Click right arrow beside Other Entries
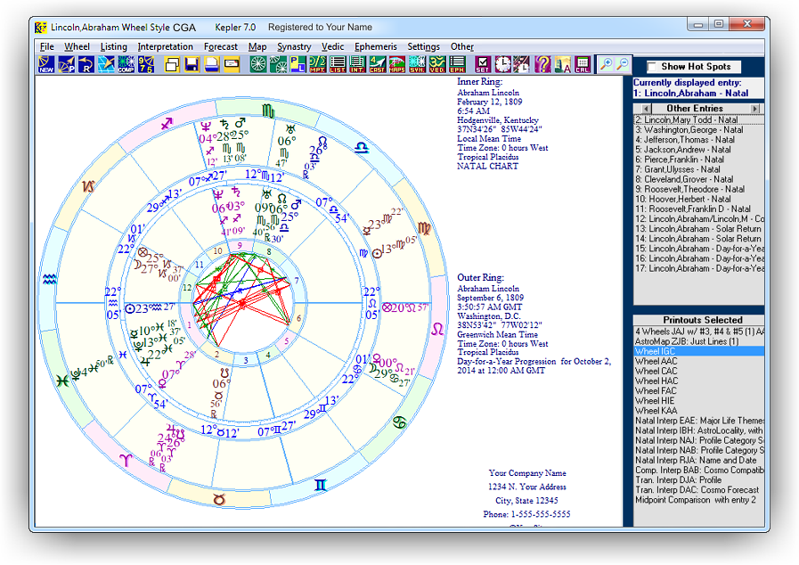The width and height of the screenshot is (799, 565). (x=754, y=109)
